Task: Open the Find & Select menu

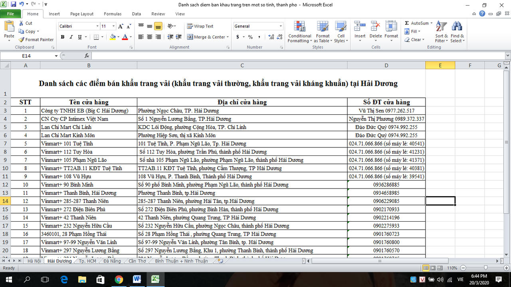Action: click(x=457, y=32)
